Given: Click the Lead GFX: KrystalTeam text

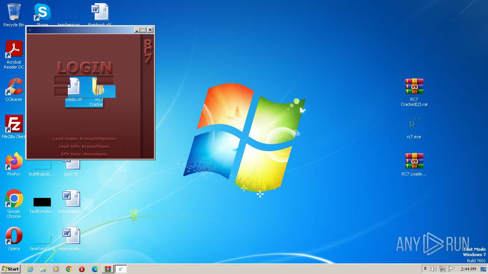Looking at the screenshot, I should click(84, 147).
